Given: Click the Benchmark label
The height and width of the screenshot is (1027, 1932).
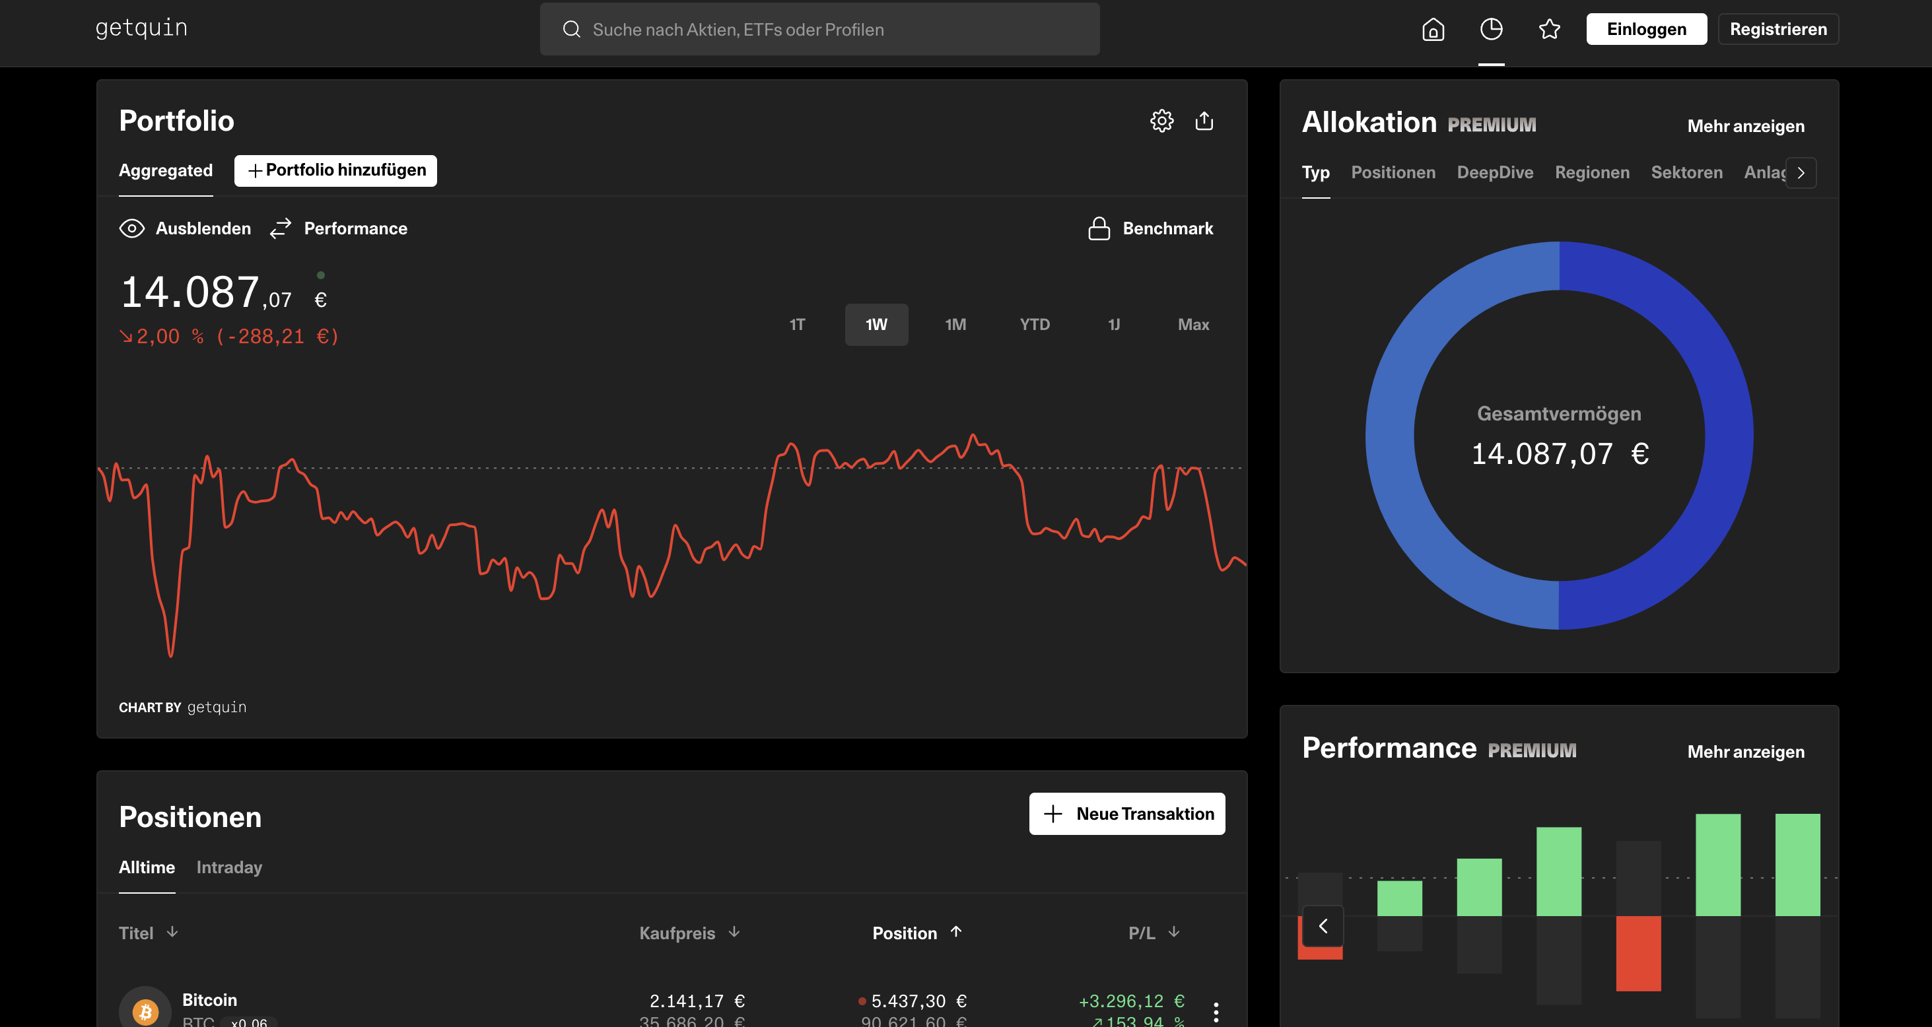Looking at the screenshot, I should point(1168,228).
